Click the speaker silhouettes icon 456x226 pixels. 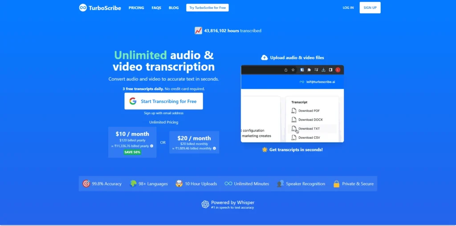tap(281, 184)
